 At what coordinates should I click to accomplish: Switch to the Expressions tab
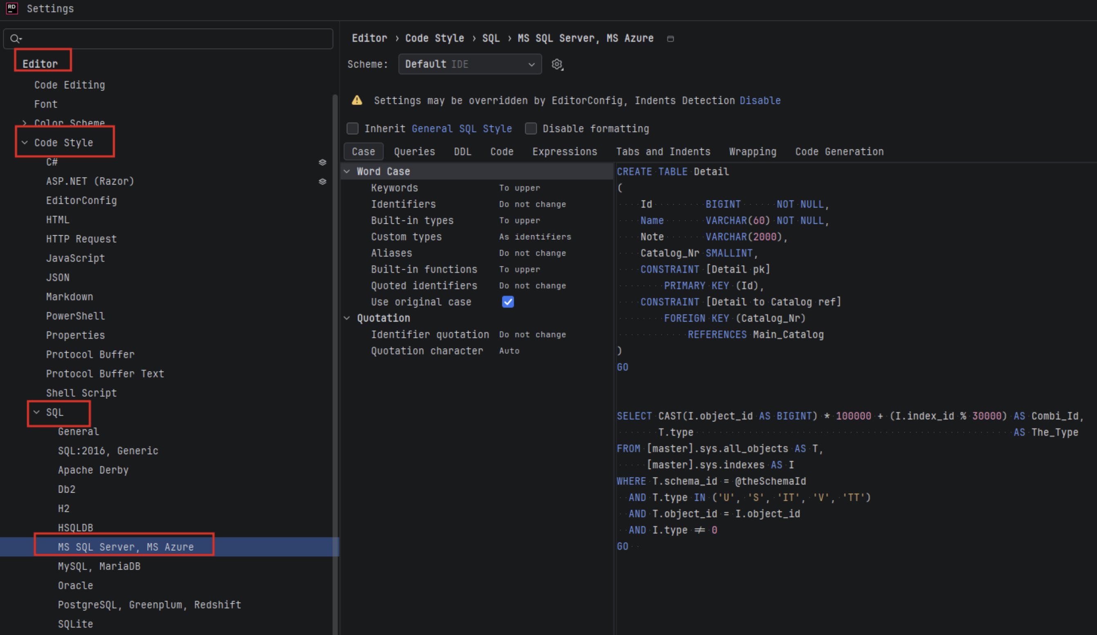[x=564, y=151]
